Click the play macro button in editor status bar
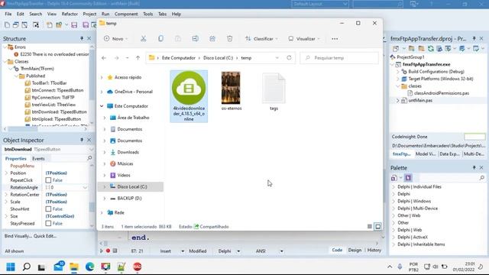489x275 pixels. pyautogui.click(x=102, y=251)
